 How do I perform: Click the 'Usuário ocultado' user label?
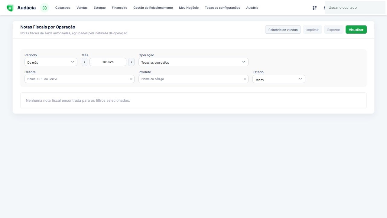pos(343,8)
